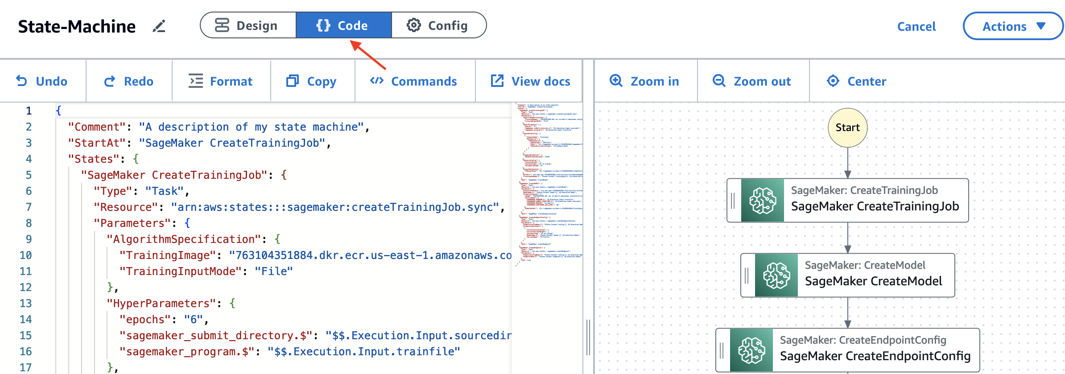Select the SageMaker CreateEndpointConfig state node

847,350
